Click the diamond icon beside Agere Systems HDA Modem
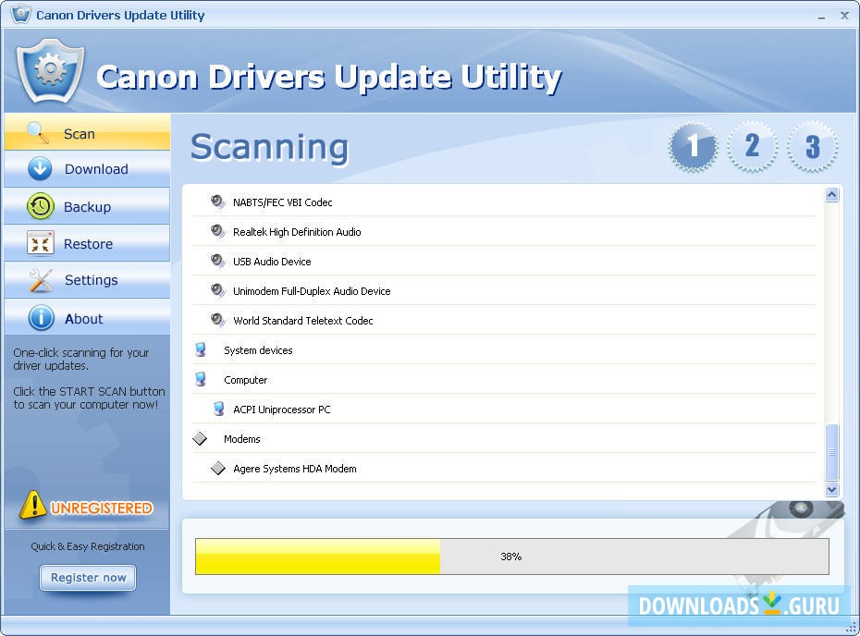Image resolution: width=860 pixels, height=636 pixels. coord(218,469)
